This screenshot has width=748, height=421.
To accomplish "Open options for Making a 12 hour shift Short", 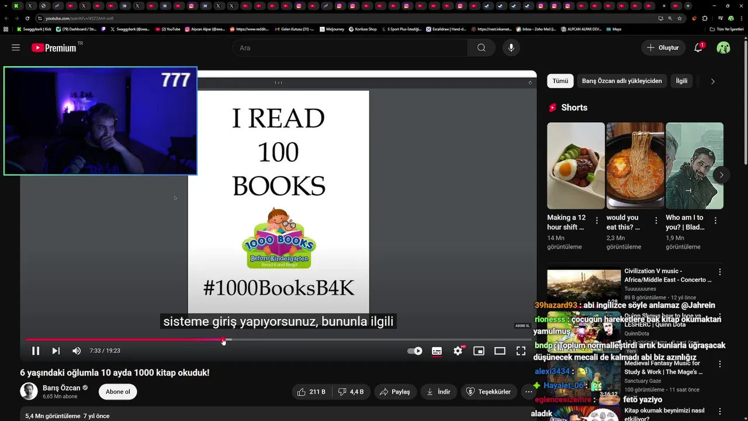I will point(597,220).
